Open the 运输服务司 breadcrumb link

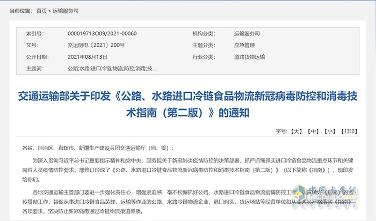click(x=66, y=11)
